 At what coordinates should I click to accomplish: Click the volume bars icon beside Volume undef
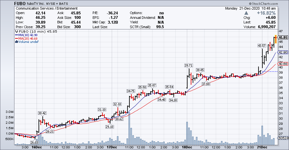(x=17, y=42)
